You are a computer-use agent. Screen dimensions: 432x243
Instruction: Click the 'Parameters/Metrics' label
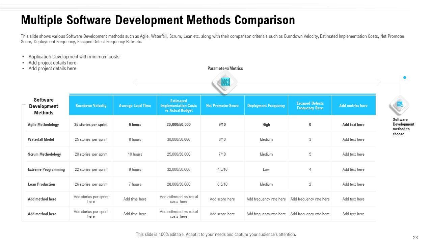225,68
